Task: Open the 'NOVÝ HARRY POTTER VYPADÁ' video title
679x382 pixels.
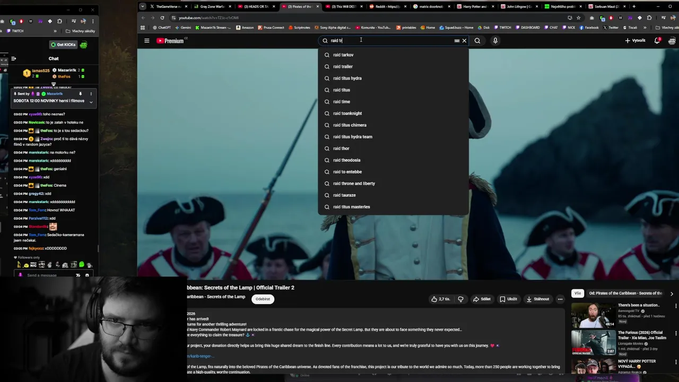Action: tap(637, 363)
